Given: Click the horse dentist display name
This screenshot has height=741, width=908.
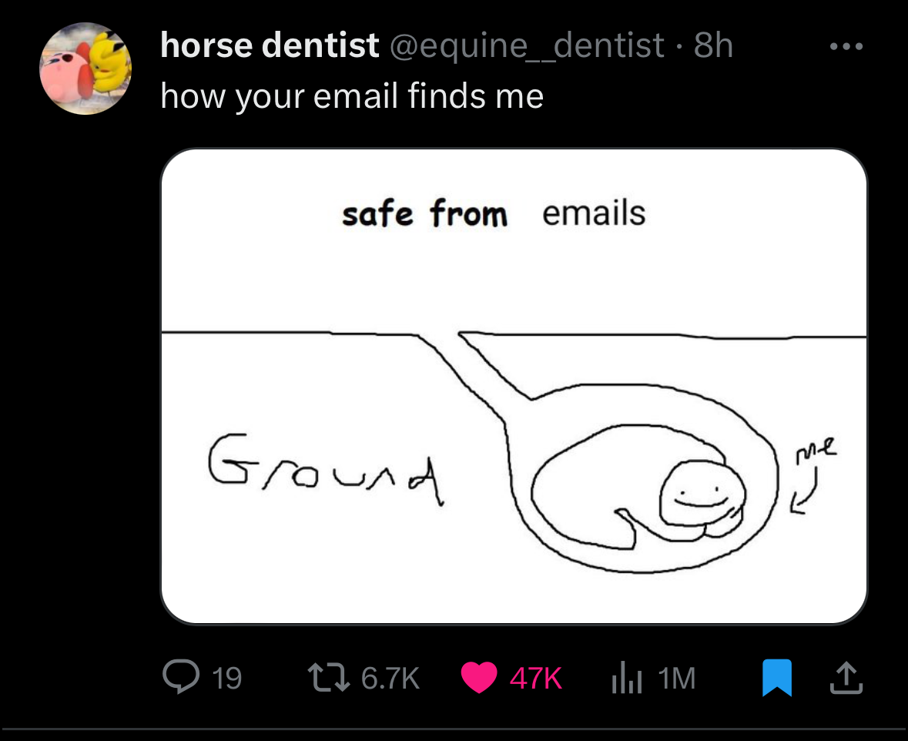Looking at the screenshot, I should [270, 45].
